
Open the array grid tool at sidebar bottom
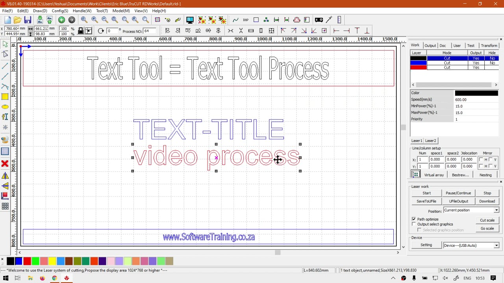(x=5, y=206)
